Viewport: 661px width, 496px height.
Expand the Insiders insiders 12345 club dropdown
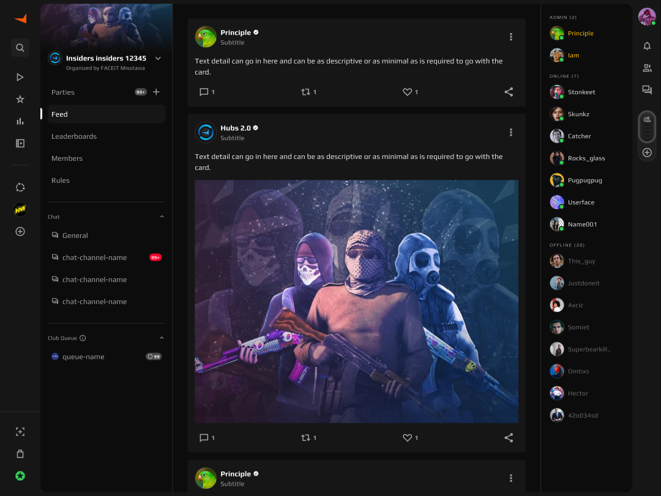click(x=158, y=59)
